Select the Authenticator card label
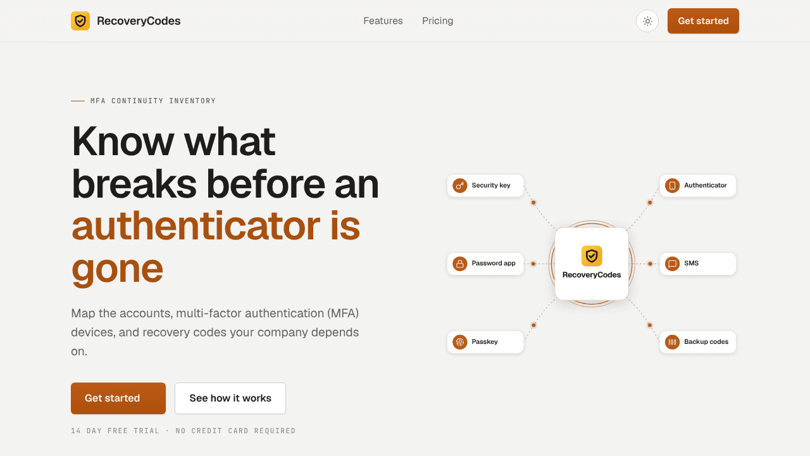Image resolution: width=810 pixels, height=456 pixels. coord(706,186)
